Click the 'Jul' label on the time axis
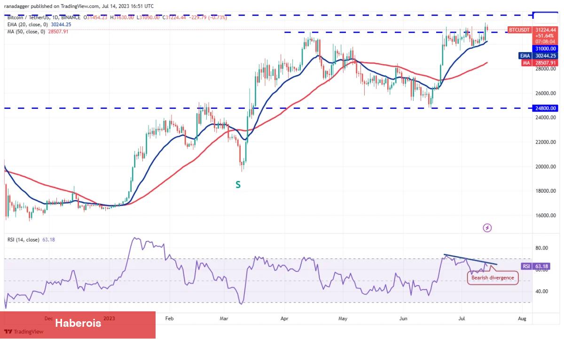The width and height of the screenshot is (564, 339). pyautogui.click(x=461, y=318)
